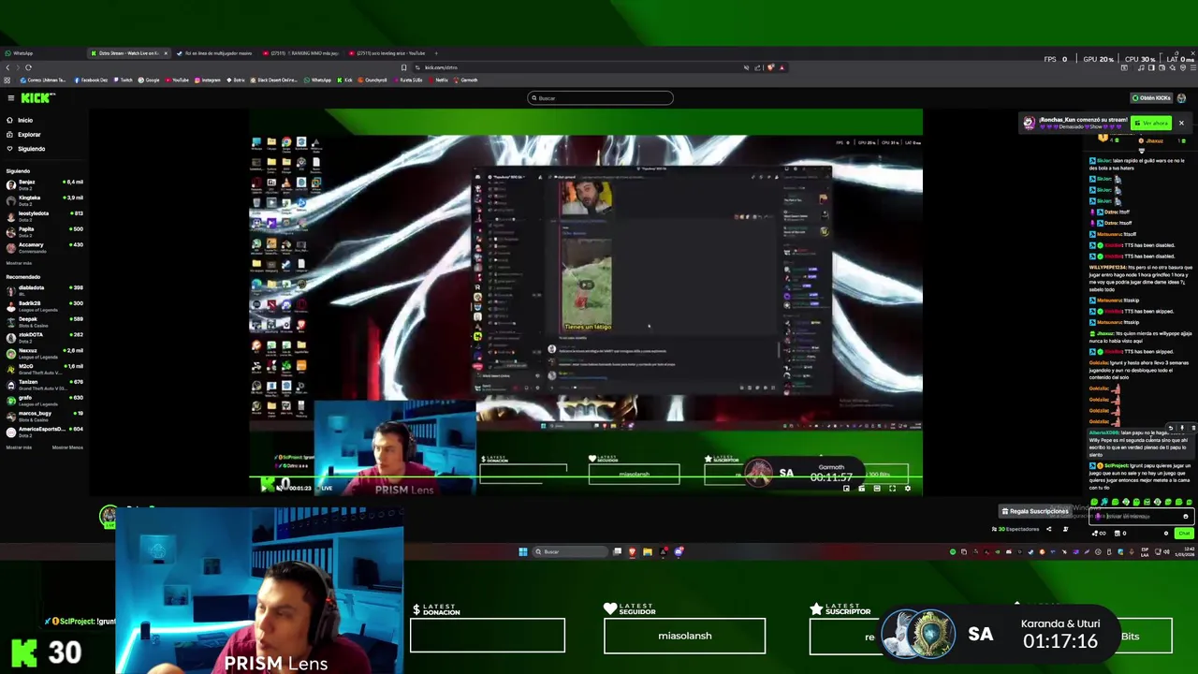Open the Crunchyroll bookmark
Viewport: 1198px width, 674px height.
coord(373,80)
